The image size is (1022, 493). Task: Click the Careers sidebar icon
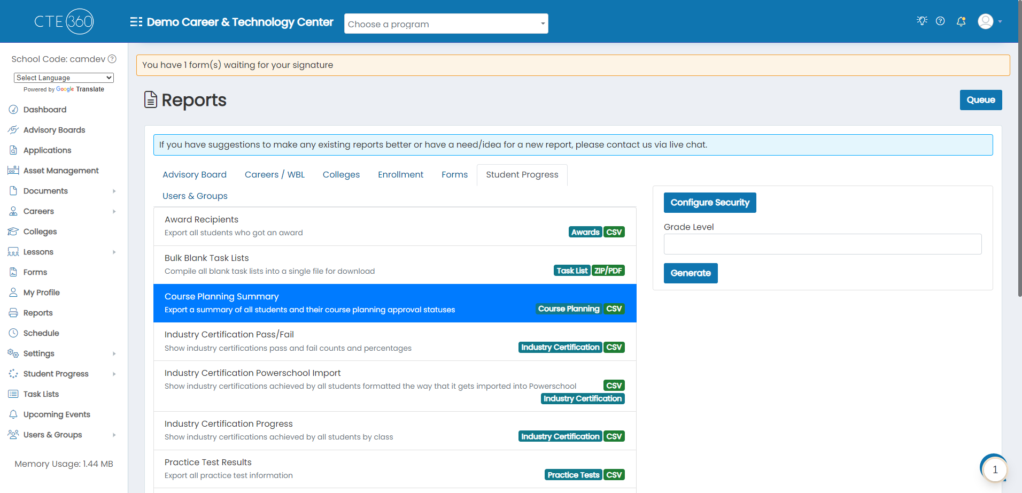pos(13,211)
